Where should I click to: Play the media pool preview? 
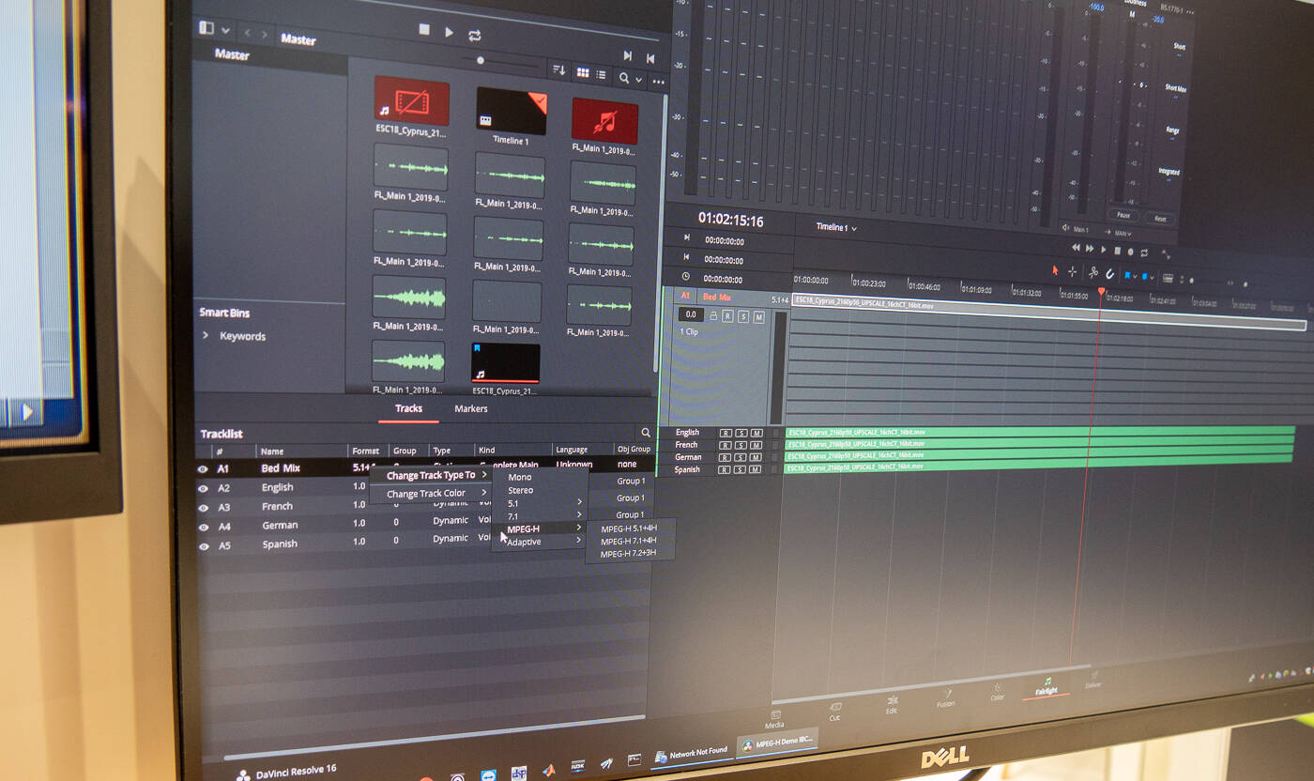click(x=449, y=32)
